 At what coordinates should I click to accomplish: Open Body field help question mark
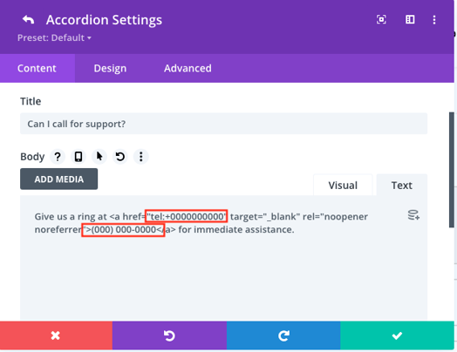(58, 157)
